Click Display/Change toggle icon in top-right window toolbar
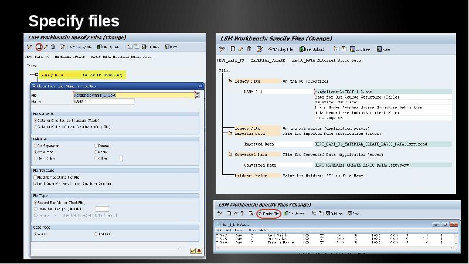469x264 pixels. 222,49
